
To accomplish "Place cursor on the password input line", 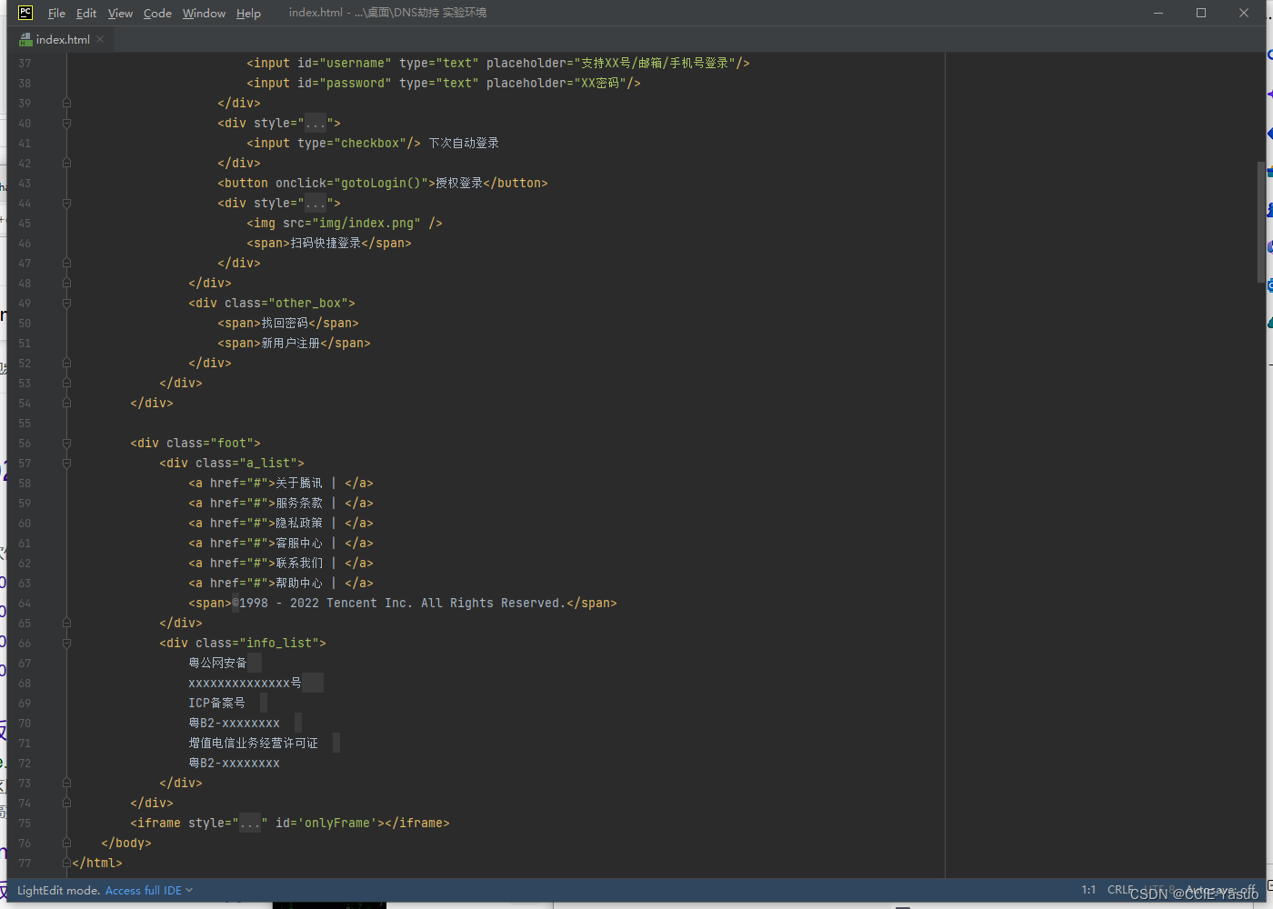I will (x=443, y=83).
